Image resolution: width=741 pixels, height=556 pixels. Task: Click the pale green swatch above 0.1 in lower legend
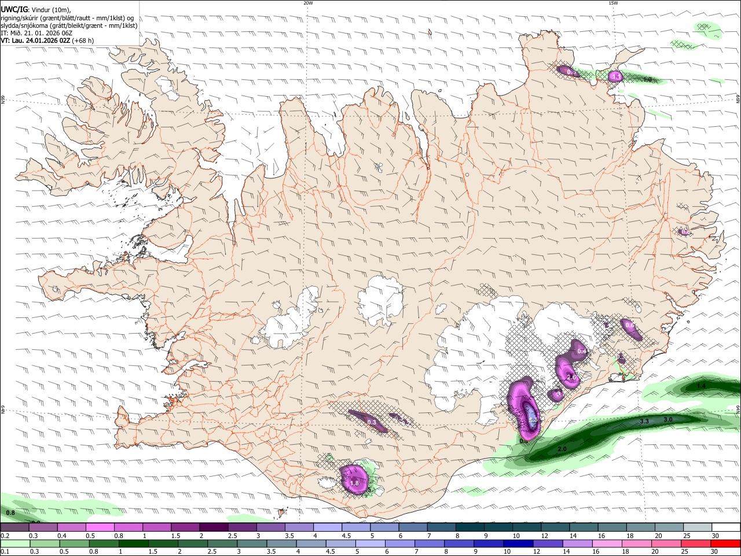pyautogui.click(x=14, y=544)
